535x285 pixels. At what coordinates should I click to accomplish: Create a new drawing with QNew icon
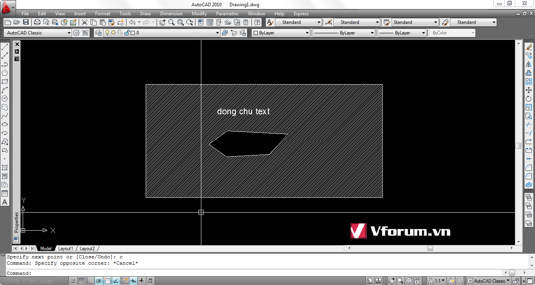click(x=7, y=22)
